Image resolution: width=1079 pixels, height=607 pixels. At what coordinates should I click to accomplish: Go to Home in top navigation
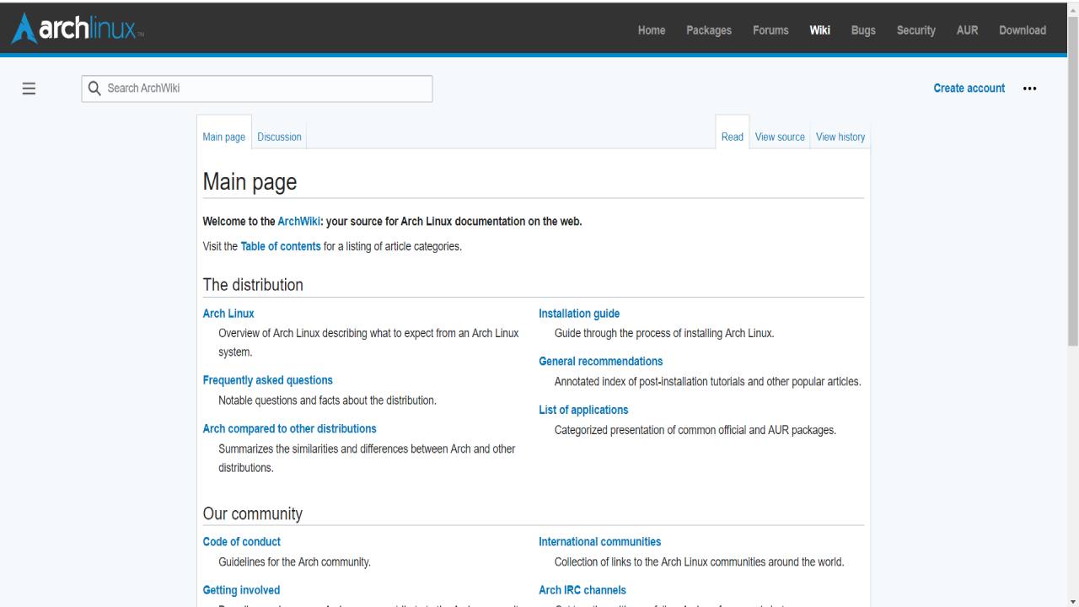[652, 30]
